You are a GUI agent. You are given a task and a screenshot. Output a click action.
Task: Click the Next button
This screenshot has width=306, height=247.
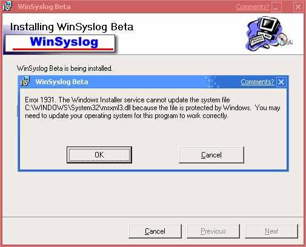pos(271,231)
